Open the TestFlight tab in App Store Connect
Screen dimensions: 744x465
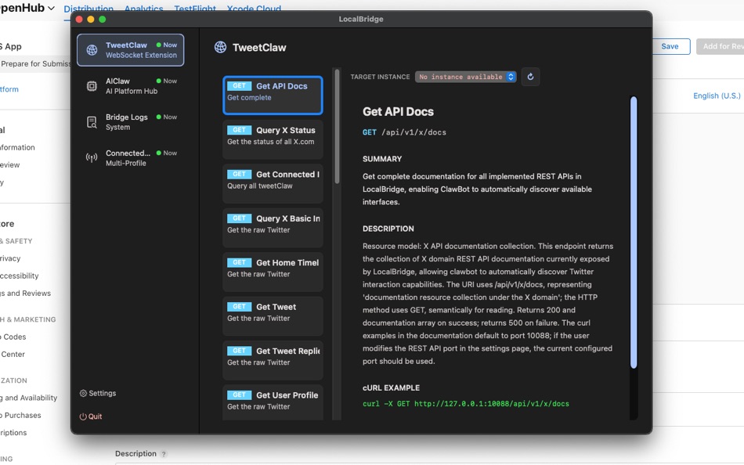(x=195, y=8)
